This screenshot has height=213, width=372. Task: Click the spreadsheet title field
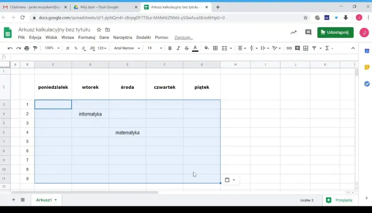click(x=54, y=30)
